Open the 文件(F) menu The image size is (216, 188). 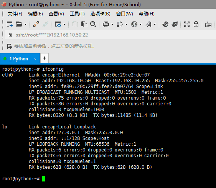click(x=15, y=14)
